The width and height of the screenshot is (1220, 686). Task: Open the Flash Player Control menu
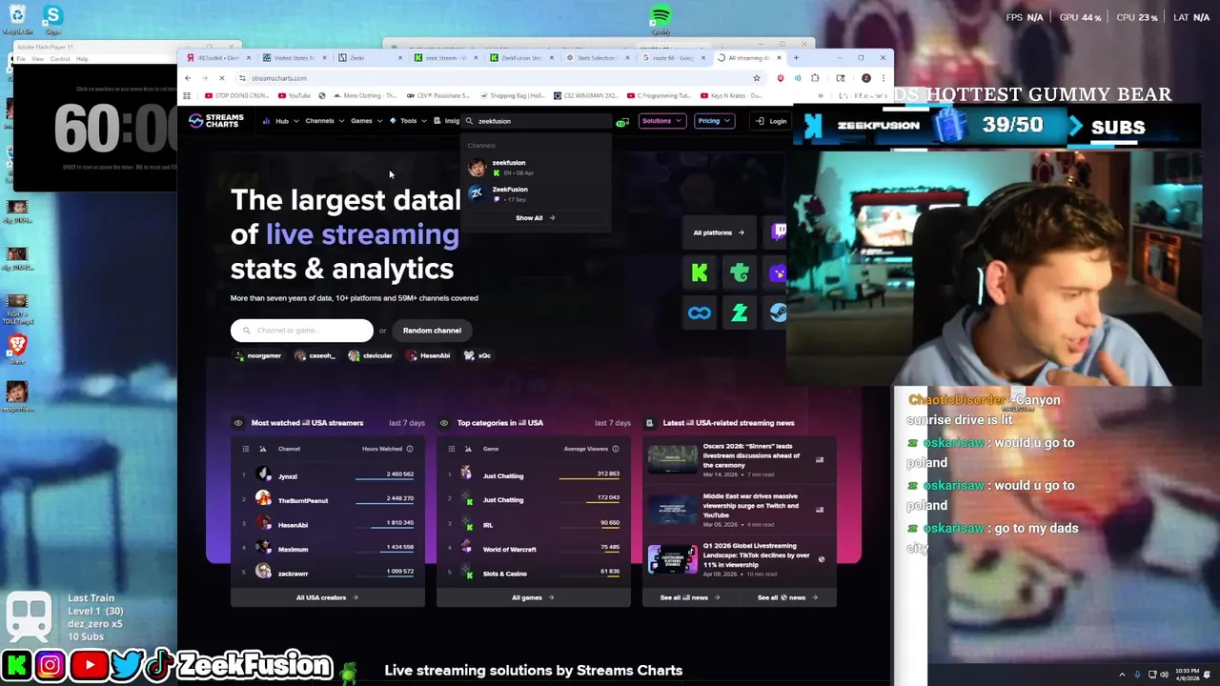coord(59,59)
